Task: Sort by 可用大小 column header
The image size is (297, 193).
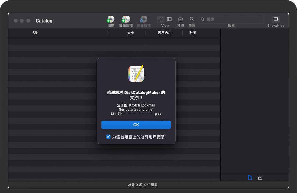Action: point(164,33)
